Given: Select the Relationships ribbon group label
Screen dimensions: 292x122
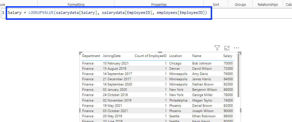Looking at the screenshot, I should tap(268, 4).
